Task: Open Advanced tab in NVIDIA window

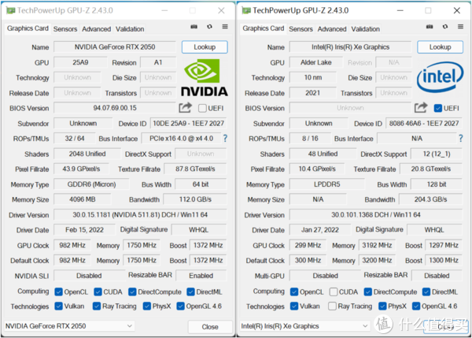Action: point(96,29)
